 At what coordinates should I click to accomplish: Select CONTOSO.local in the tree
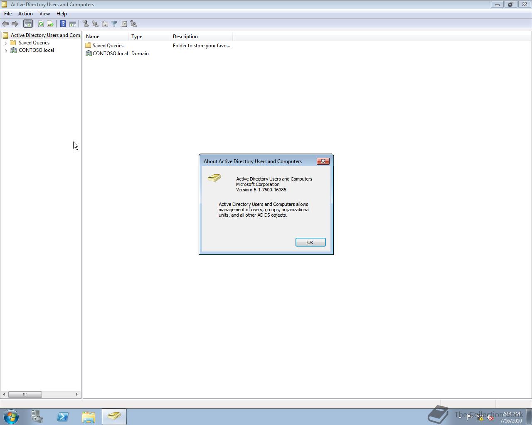tap(36, 50)
